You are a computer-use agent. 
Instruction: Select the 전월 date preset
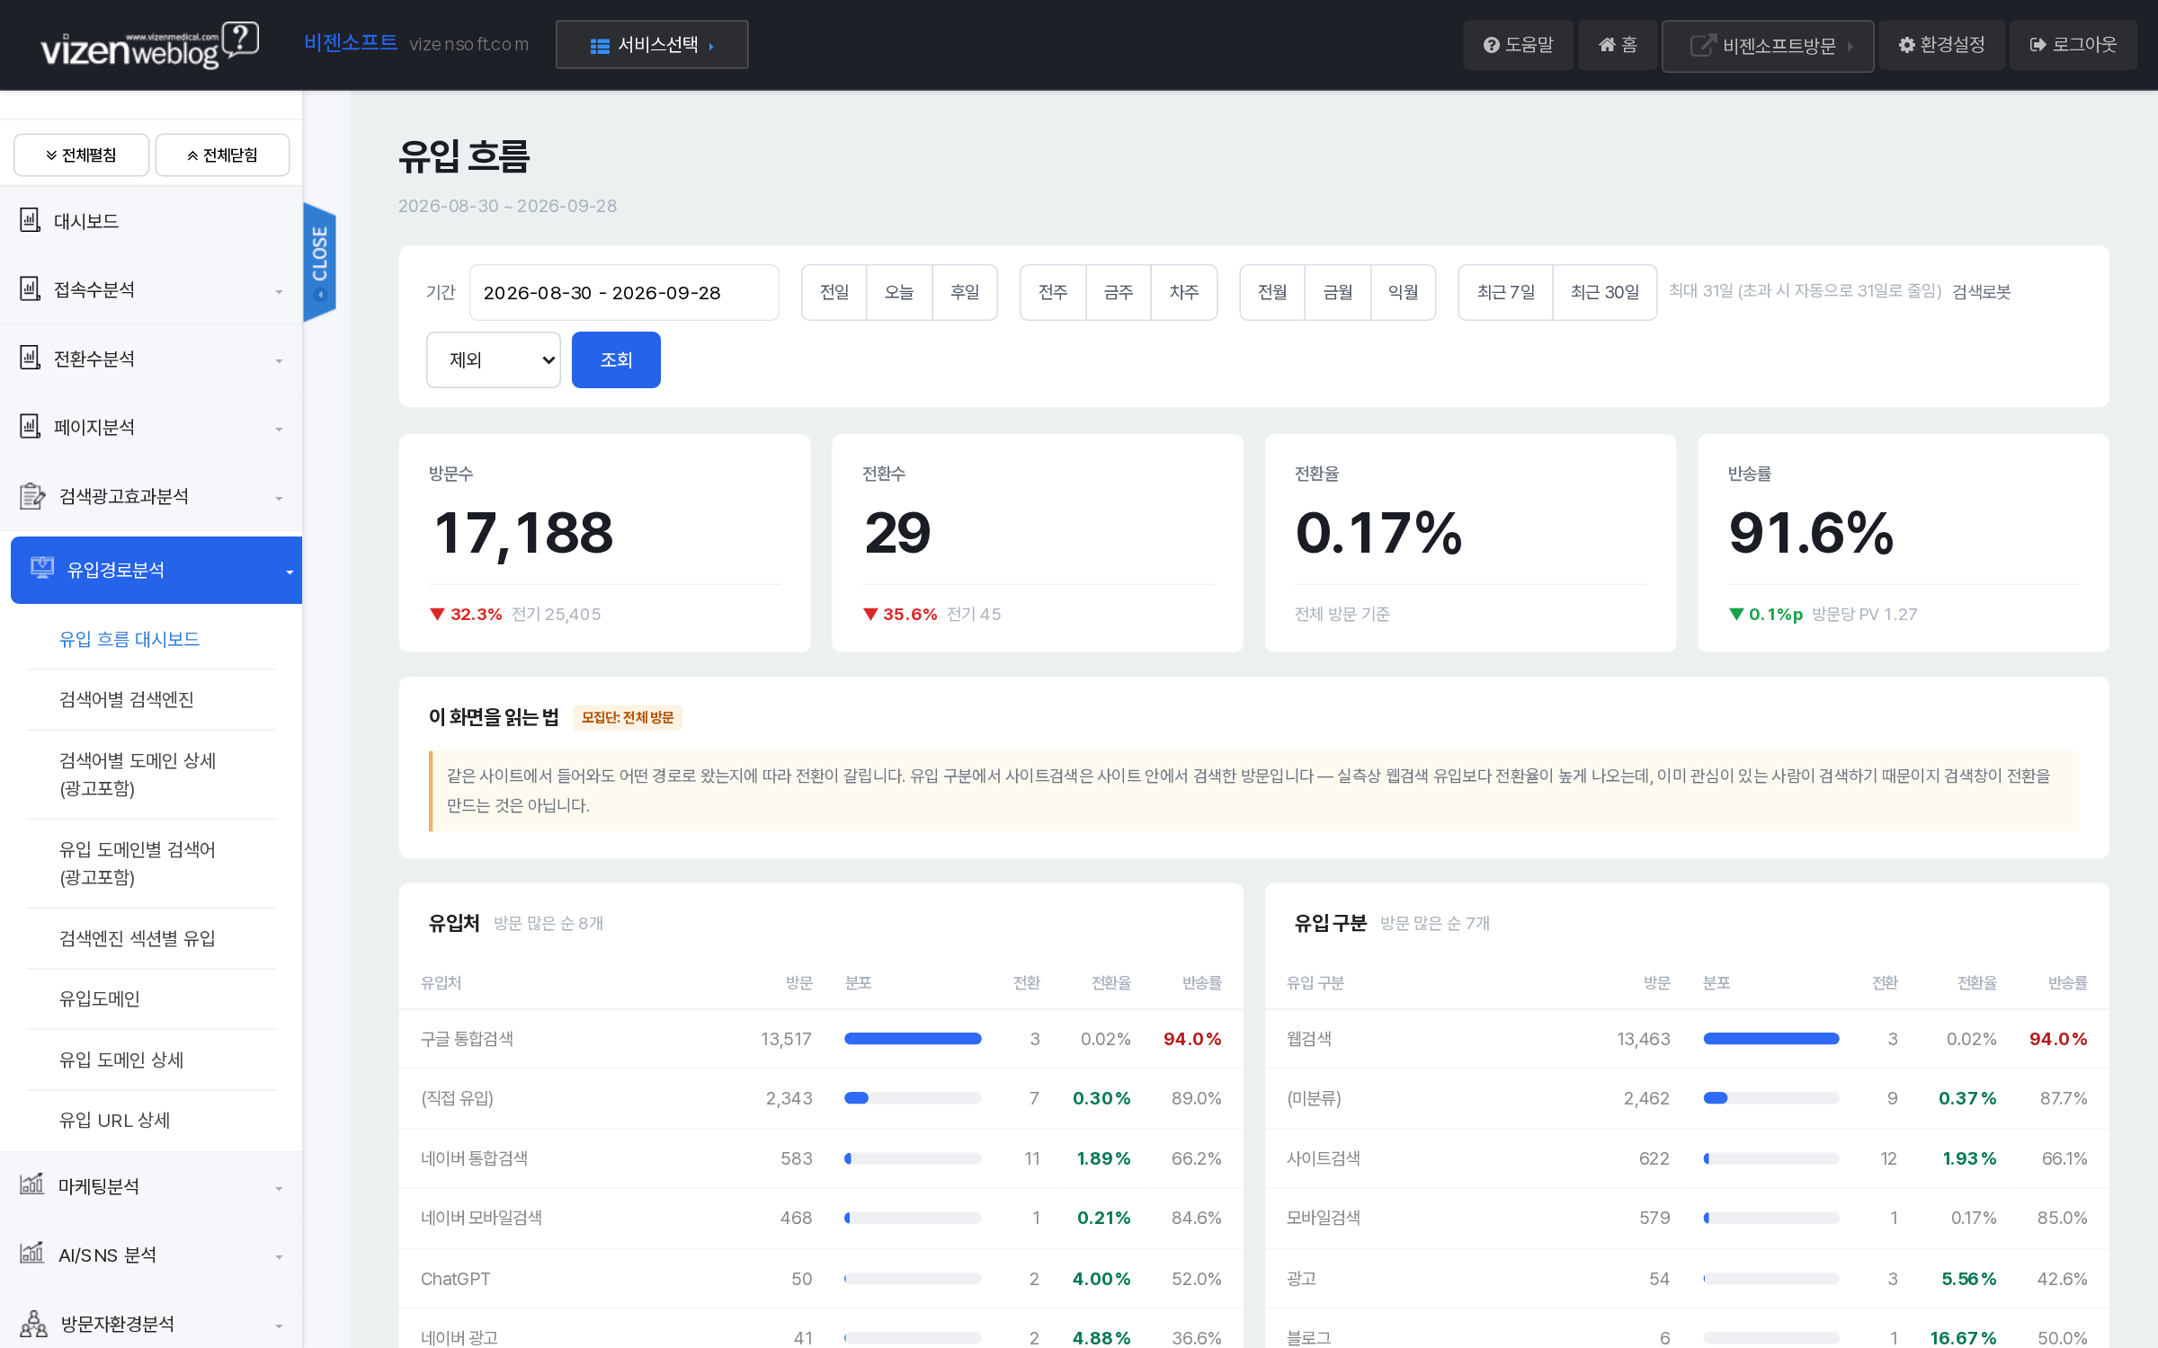(x=1272, y=292)
